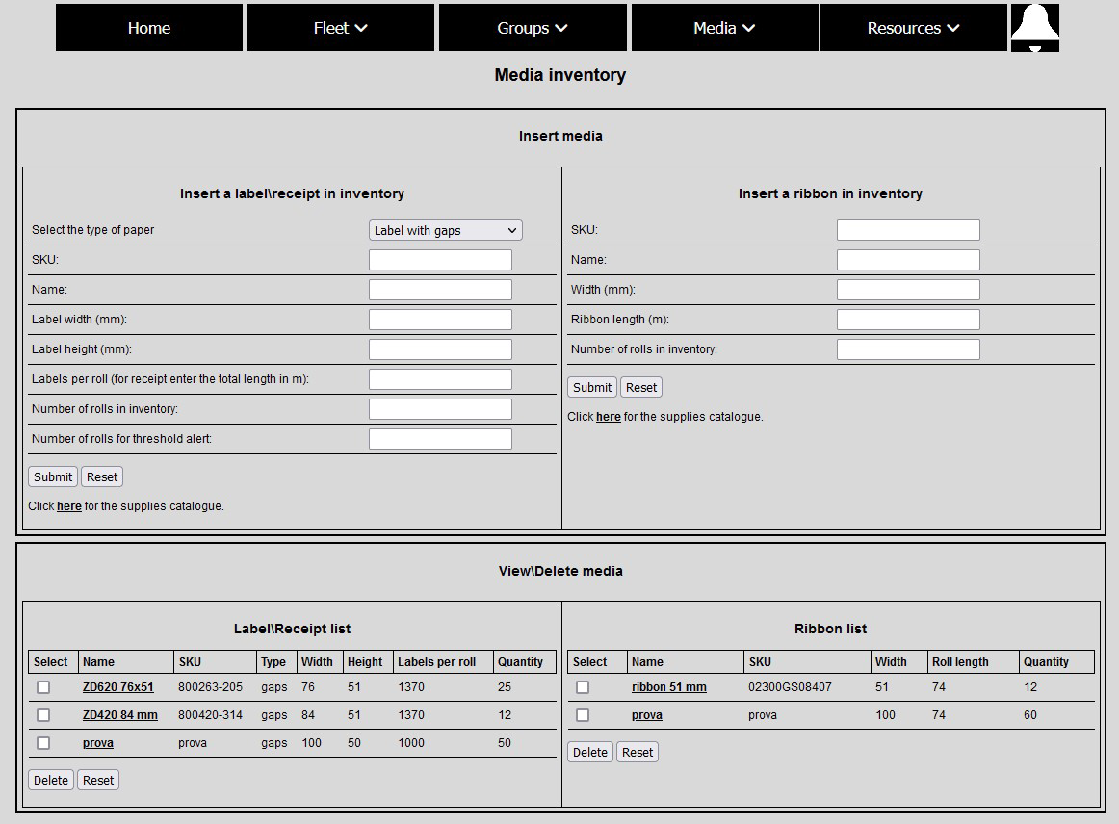Focus the Ribbon length (m) field
The image size is (1119, 824).
tap(908, 320)
